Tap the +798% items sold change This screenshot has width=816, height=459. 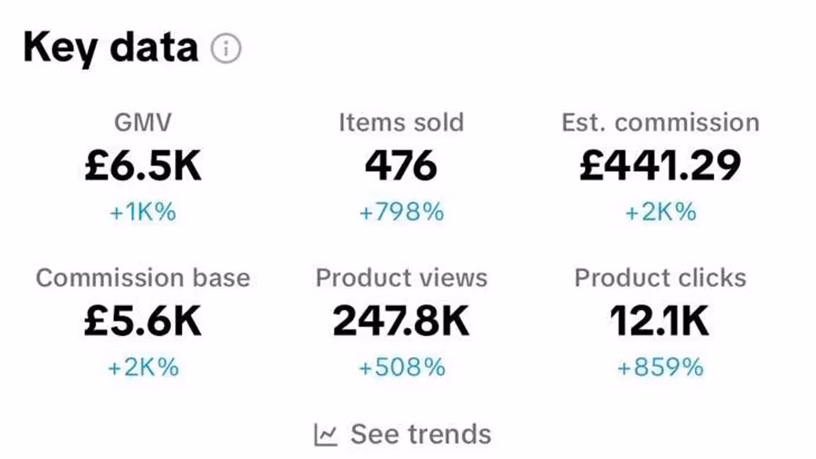pyautogui.click(x=401, y=212)
